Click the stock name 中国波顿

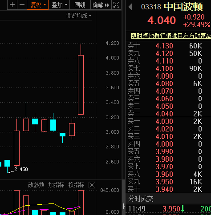[x=183, y=7]
